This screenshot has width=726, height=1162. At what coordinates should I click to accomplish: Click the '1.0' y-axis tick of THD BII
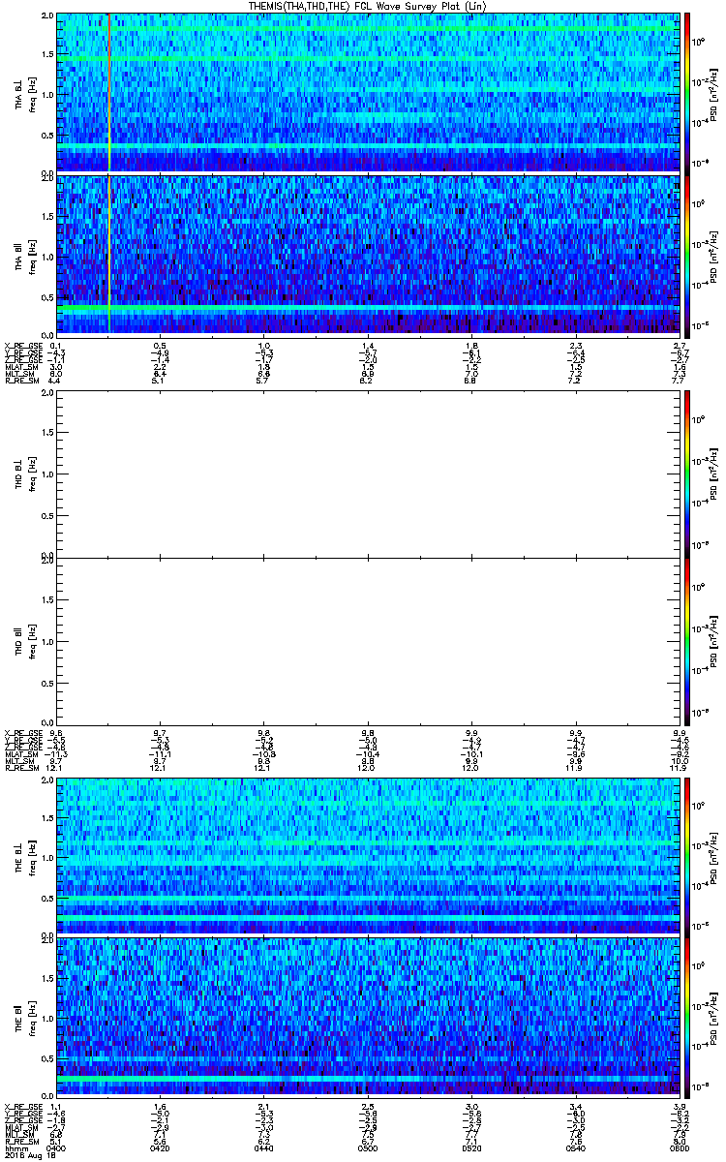click(x=46, y=641)
